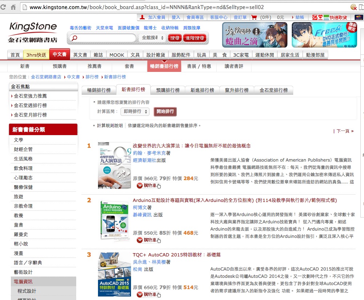Open the 竄升排行榜 tab
Screen dimensions: 364x300
(x=237, y=90)
